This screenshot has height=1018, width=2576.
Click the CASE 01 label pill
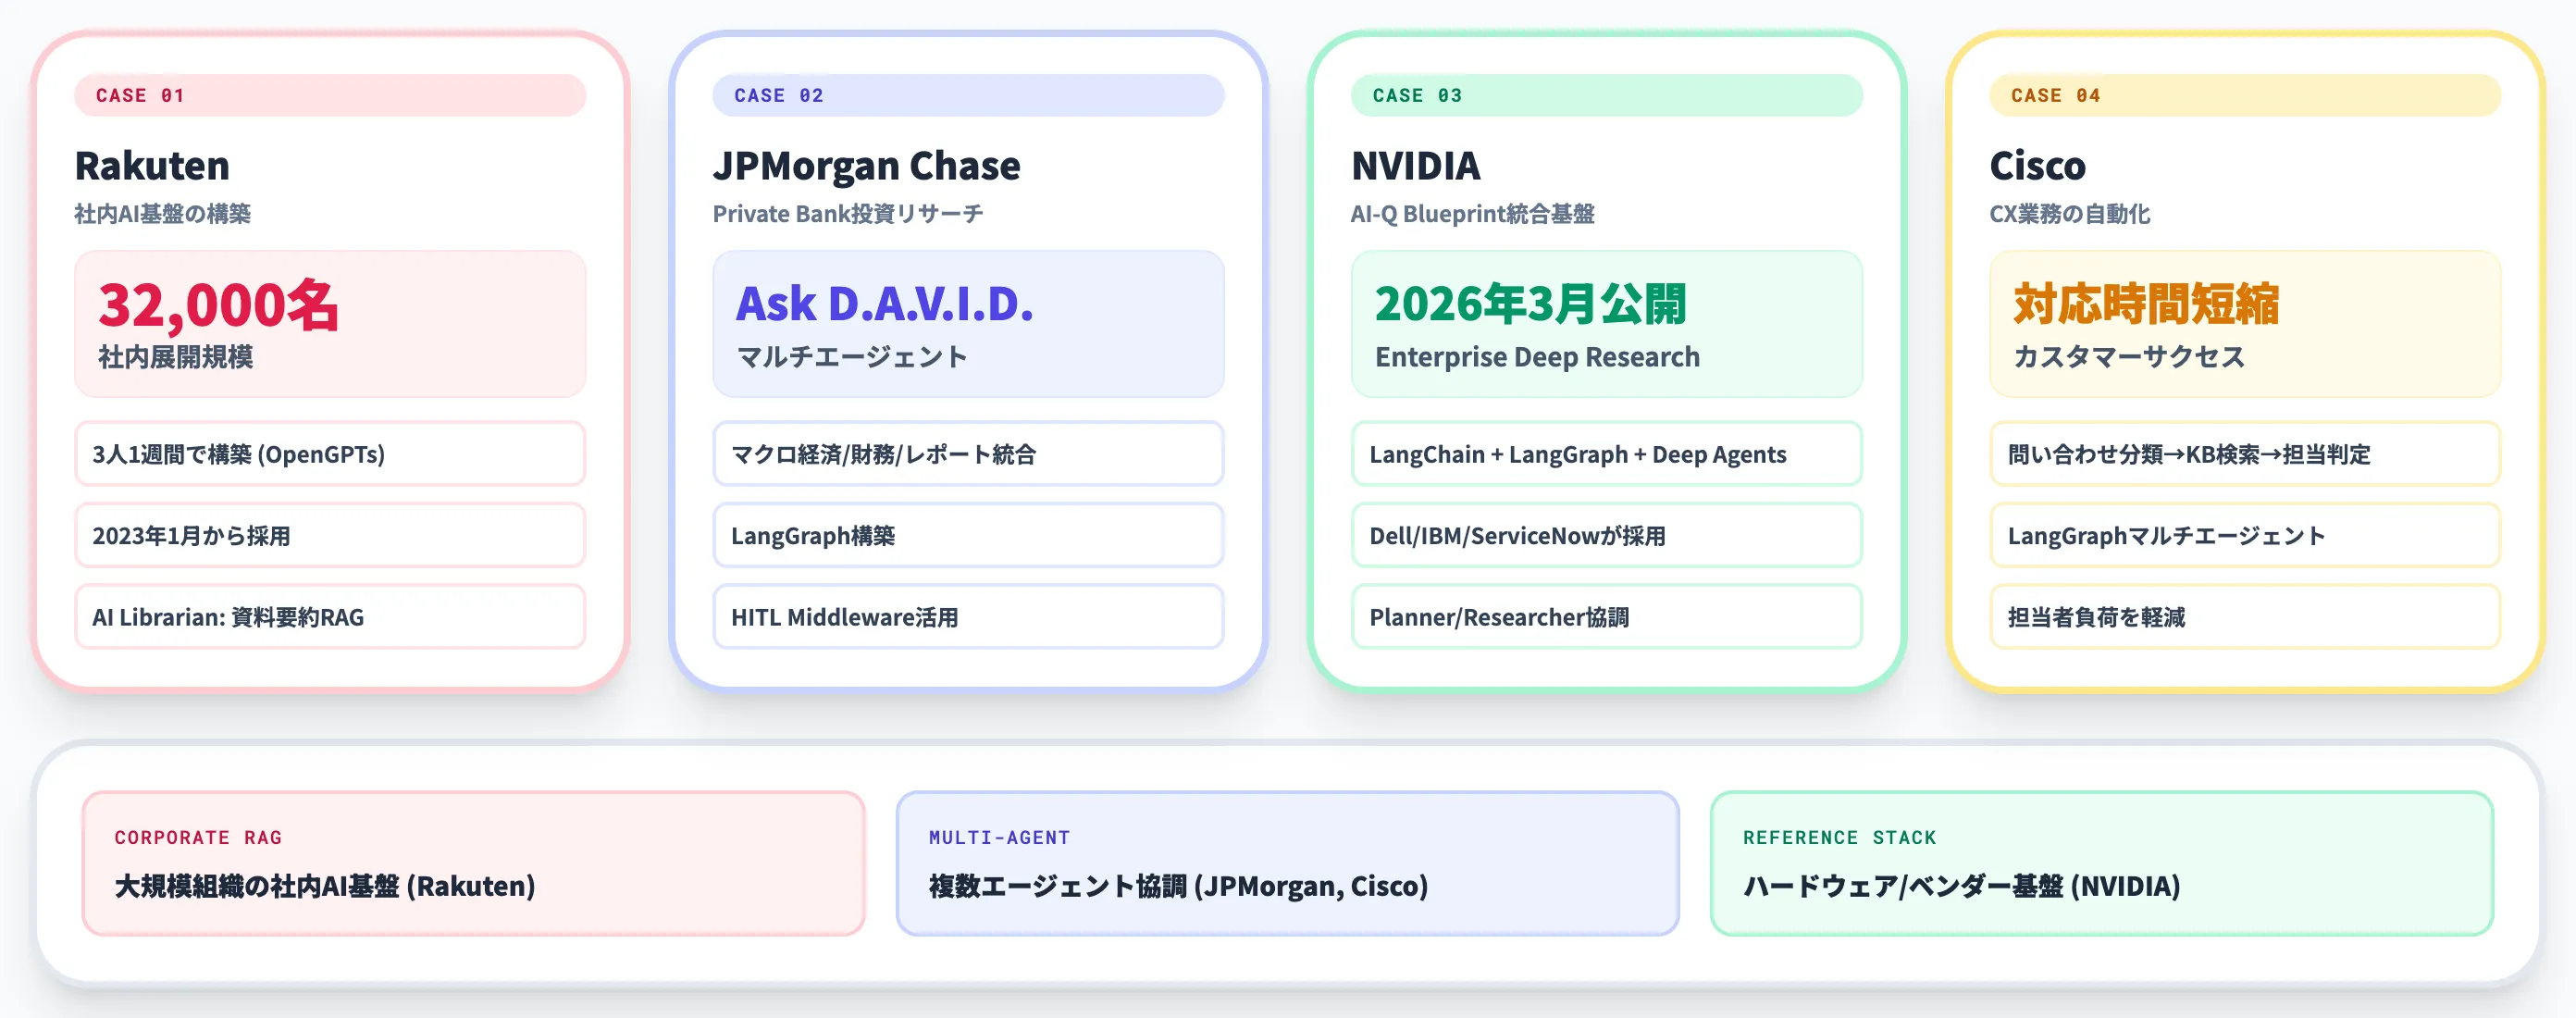330,95
